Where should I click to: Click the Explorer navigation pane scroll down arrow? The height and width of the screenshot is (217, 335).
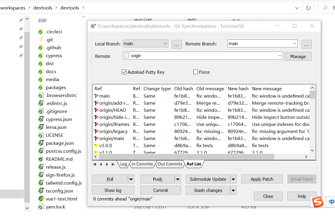tap(27, 208)
